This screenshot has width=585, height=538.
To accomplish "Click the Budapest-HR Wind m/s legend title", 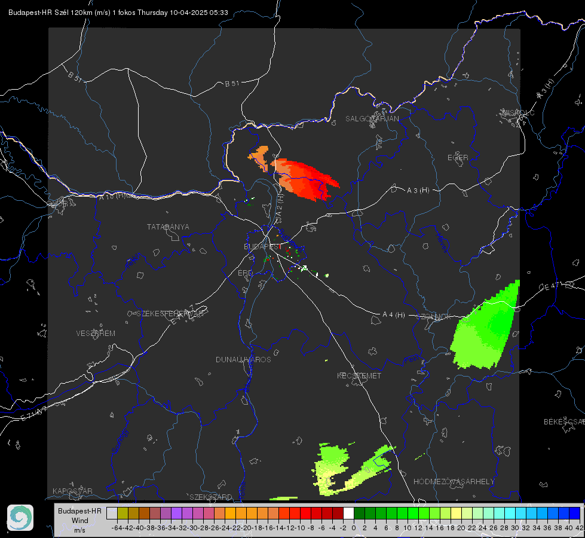I will (80, 520).
